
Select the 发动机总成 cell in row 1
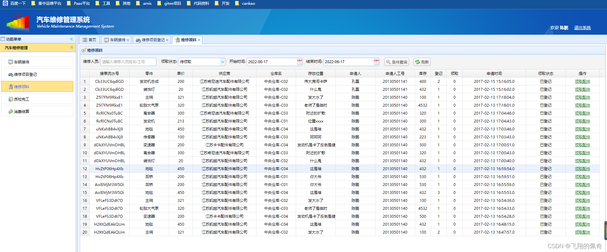pos(149,82)
